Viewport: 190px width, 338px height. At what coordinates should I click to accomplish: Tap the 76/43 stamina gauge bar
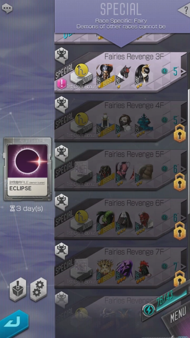171,300
